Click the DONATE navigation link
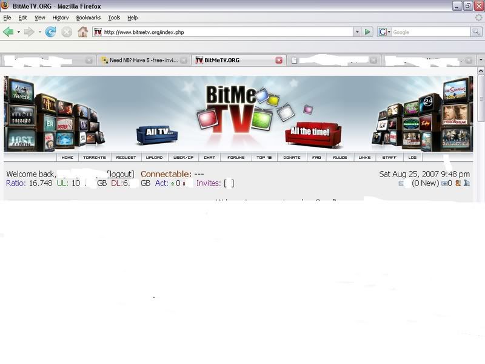Image resolution: width=485 pixels, height=364 pixels. coord(292,158)
